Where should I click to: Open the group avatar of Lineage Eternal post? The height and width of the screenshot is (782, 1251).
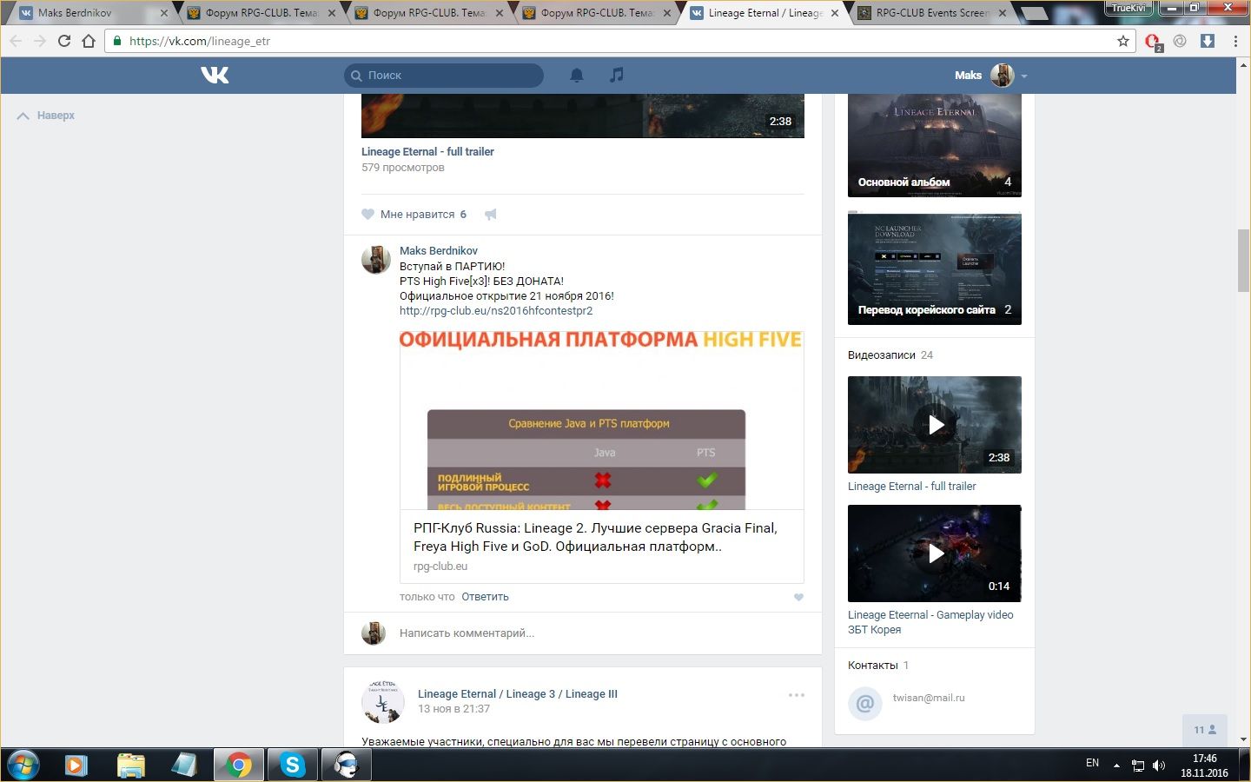pyautogui.click(x=383, y=702)
